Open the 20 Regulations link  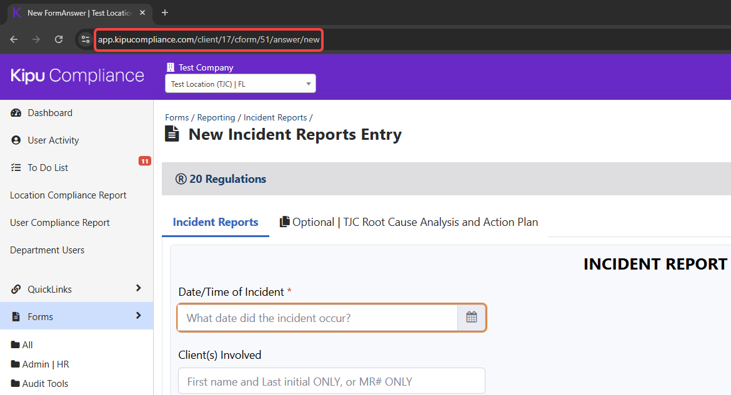(x=221, y=179)
